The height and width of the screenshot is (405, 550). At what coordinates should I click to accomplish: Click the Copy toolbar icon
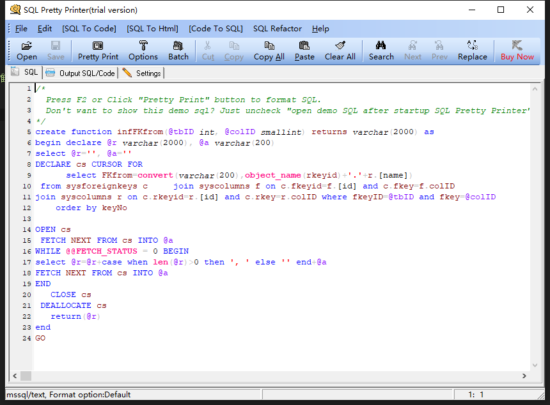[234, 51]
